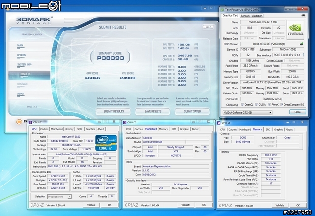Click OK in the Mainboard CPU-Z window
Image resolution: width=315 pixels, height=216 pixels.
204,205
